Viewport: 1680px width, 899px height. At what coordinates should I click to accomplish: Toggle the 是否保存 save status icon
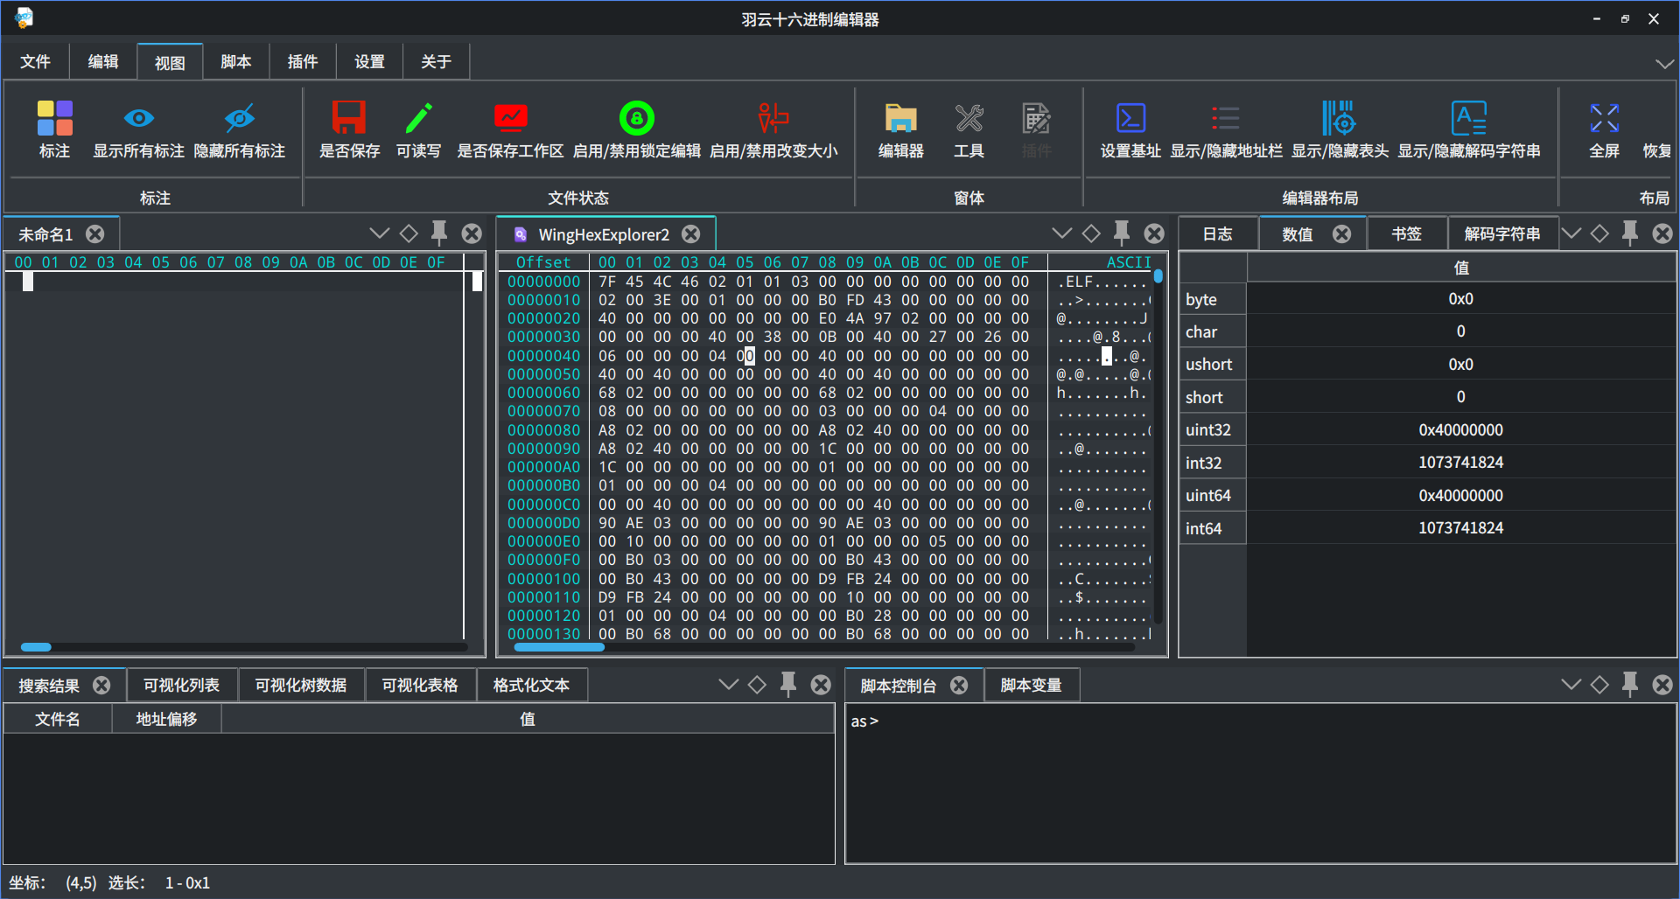[x=348, y=118]
